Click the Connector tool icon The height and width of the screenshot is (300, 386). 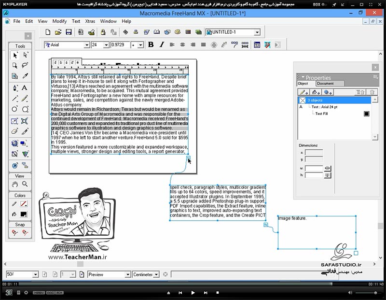(25, 165)
